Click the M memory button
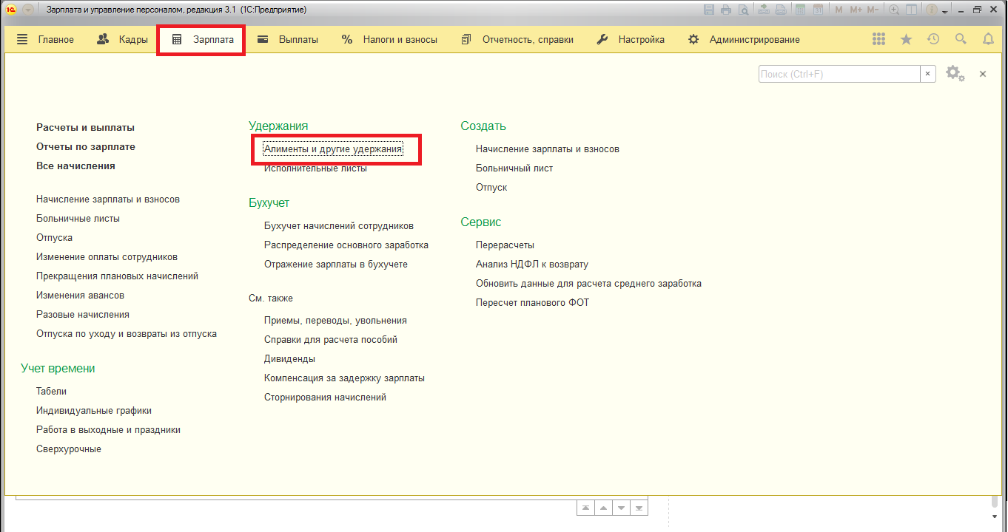The height and width of the screenshot is (532, 1008). pos(839,10)
